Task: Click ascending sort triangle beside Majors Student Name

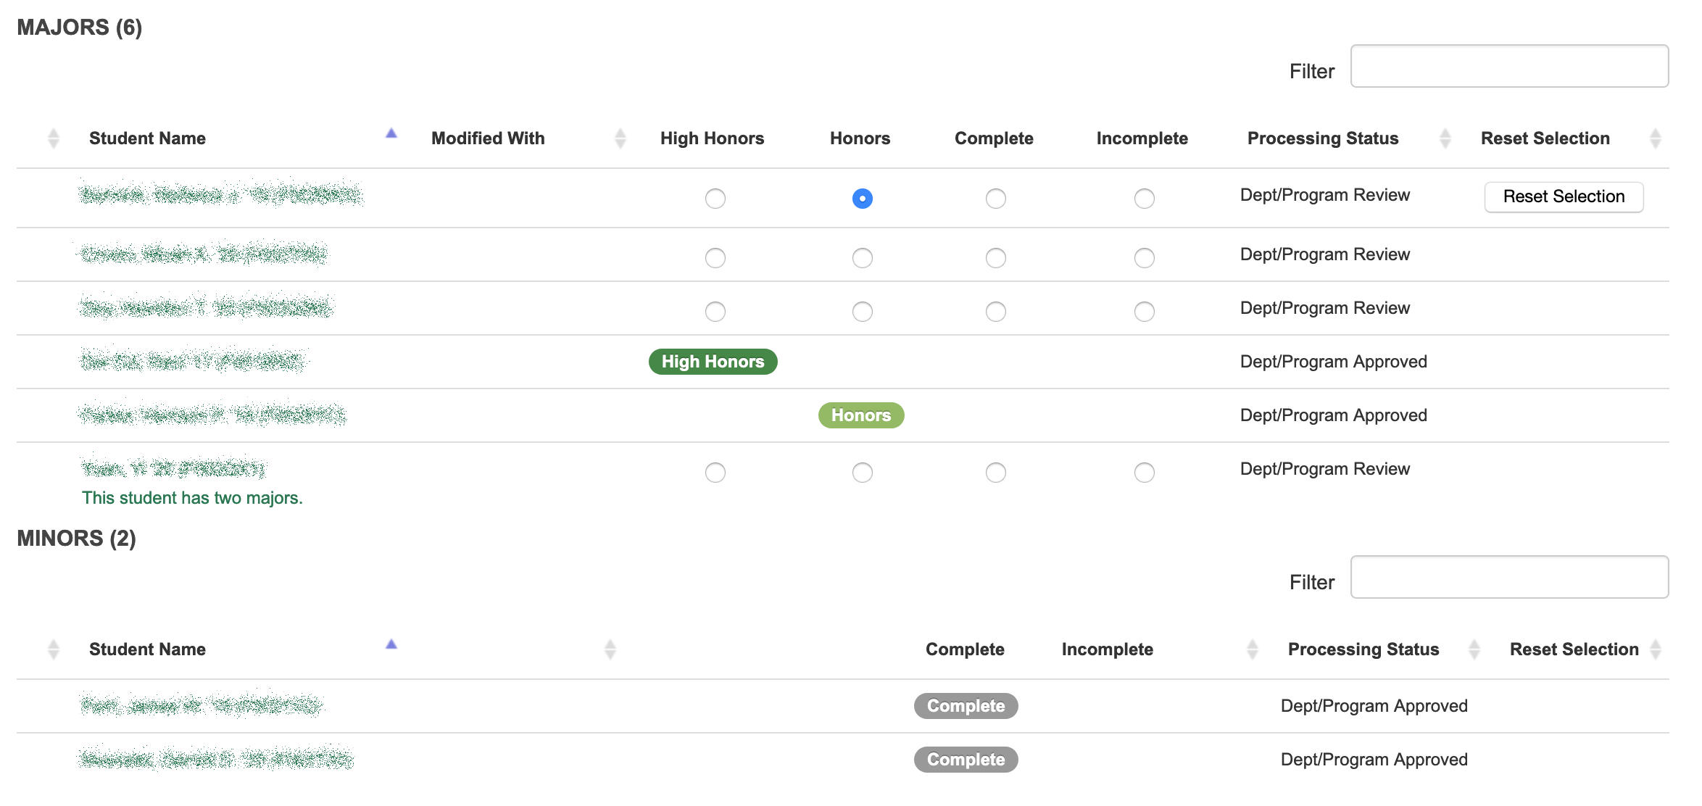Action: (x=391, y=133)
